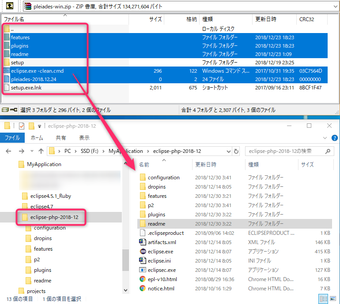This screenshot has height=304, width=340.
Task: Select projects in the navigation tree
Action: coord(32,291)
